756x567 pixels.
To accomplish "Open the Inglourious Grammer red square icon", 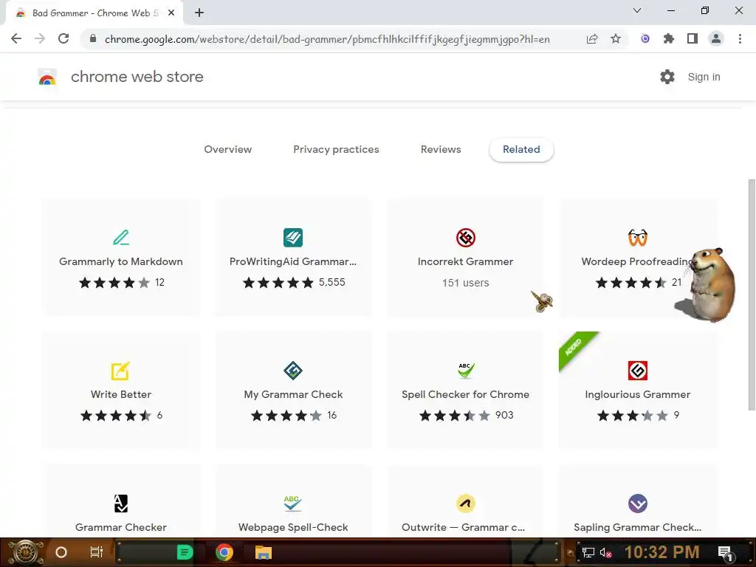I will [x=637, y=371].
